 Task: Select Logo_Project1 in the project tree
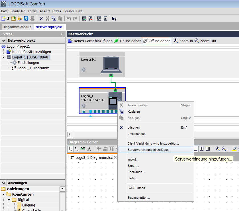click(x=18, y=46)
